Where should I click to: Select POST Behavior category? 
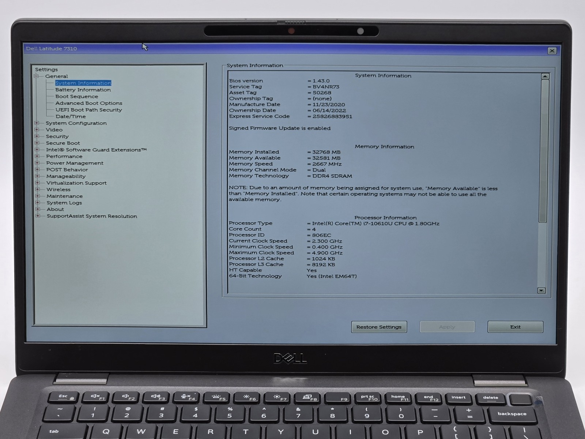pos(67,170)
